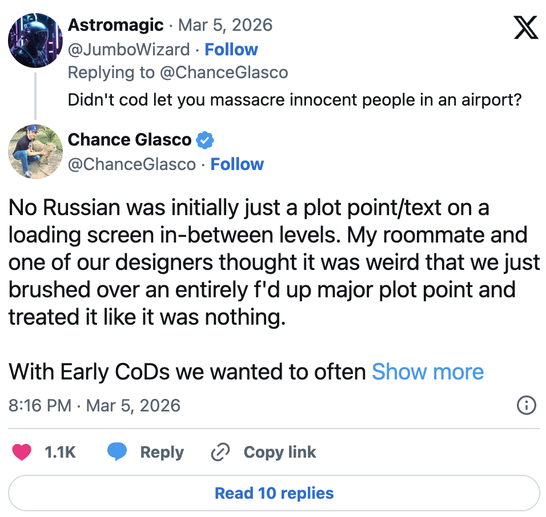The image size is (546, 517).
Task: Follow the @JumboWizard account
Action: [231, 50]
